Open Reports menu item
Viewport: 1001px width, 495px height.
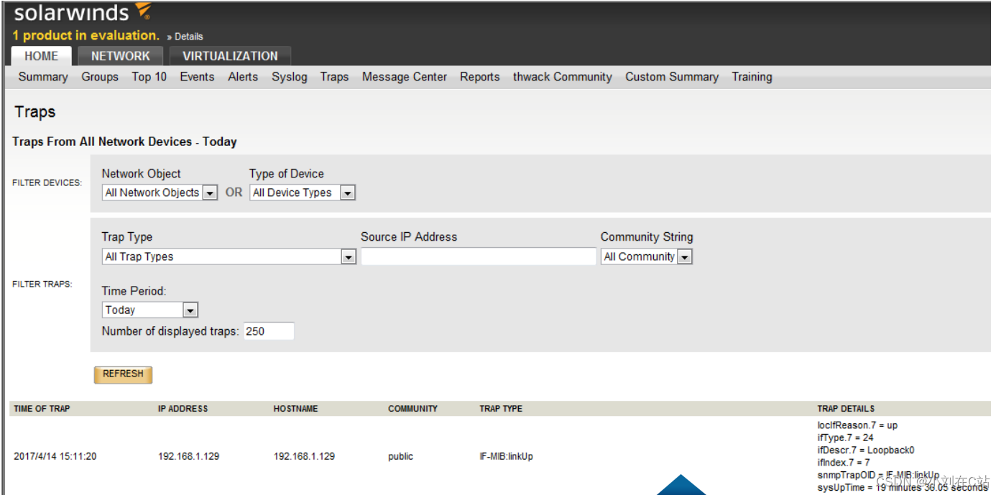coord(480,77)
